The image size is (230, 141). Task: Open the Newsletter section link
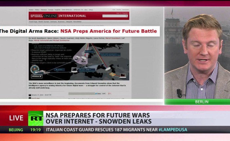[x=77, y=22]
